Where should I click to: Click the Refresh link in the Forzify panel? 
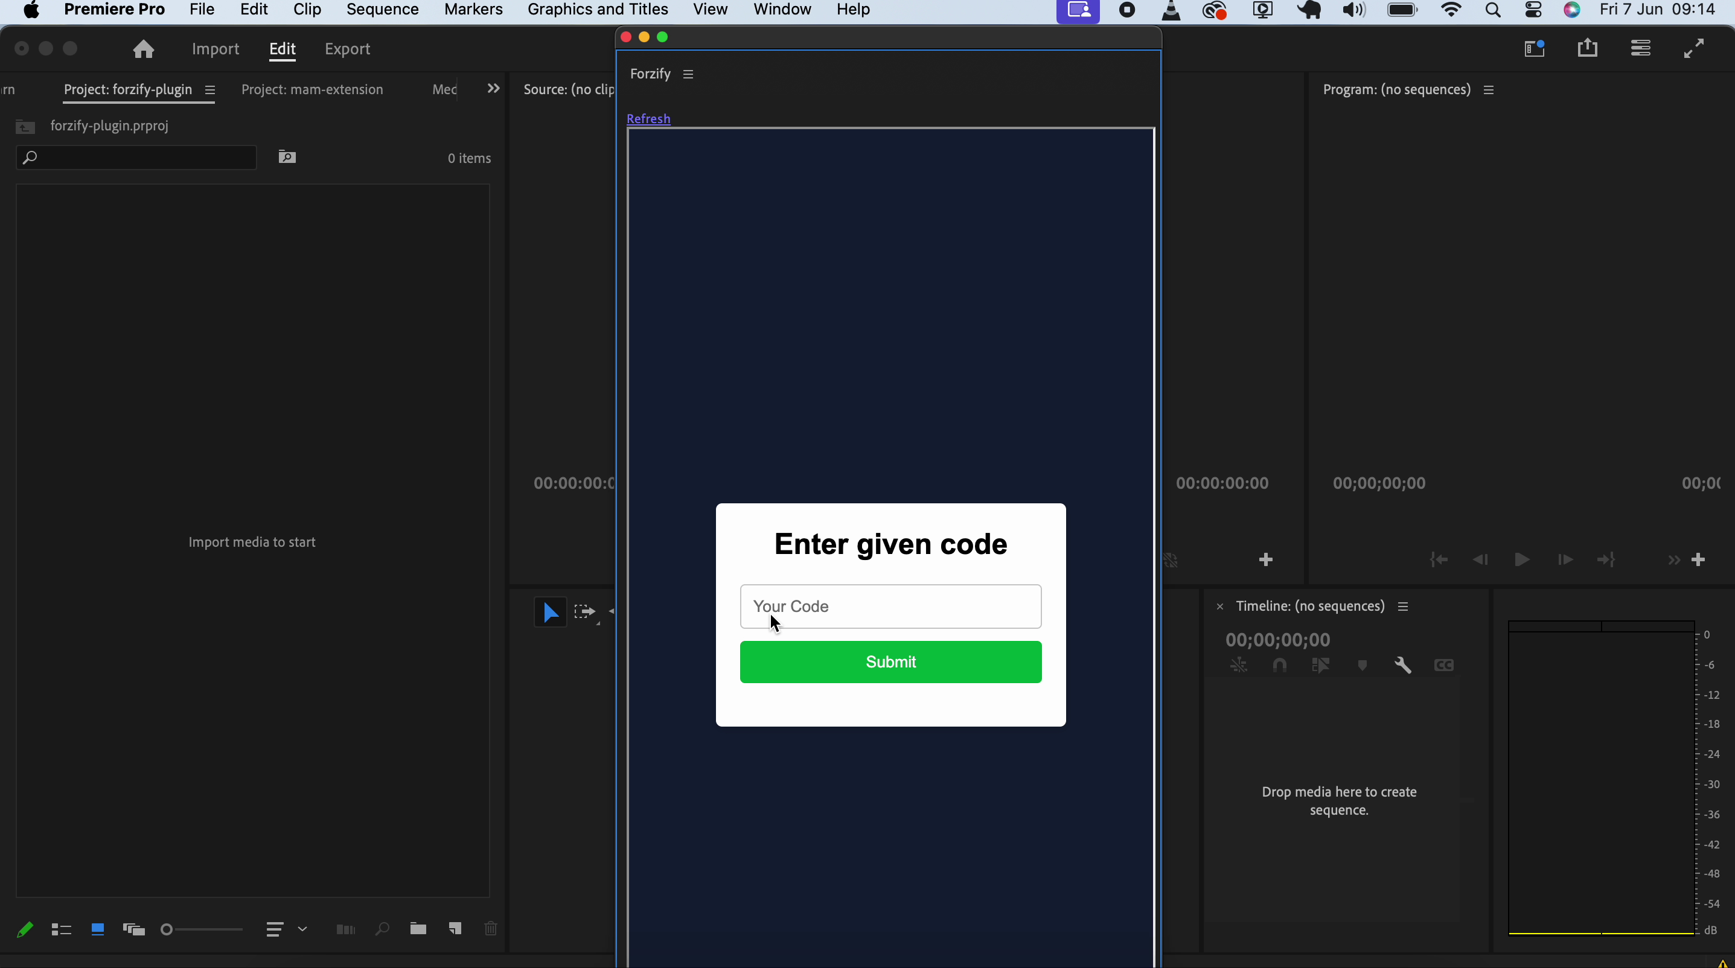coord(647,118)
